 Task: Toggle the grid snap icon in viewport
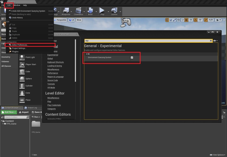point(186,20)
